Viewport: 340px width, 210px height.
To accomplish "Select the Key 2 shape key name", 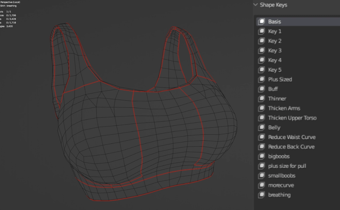I will pos(275,41).
